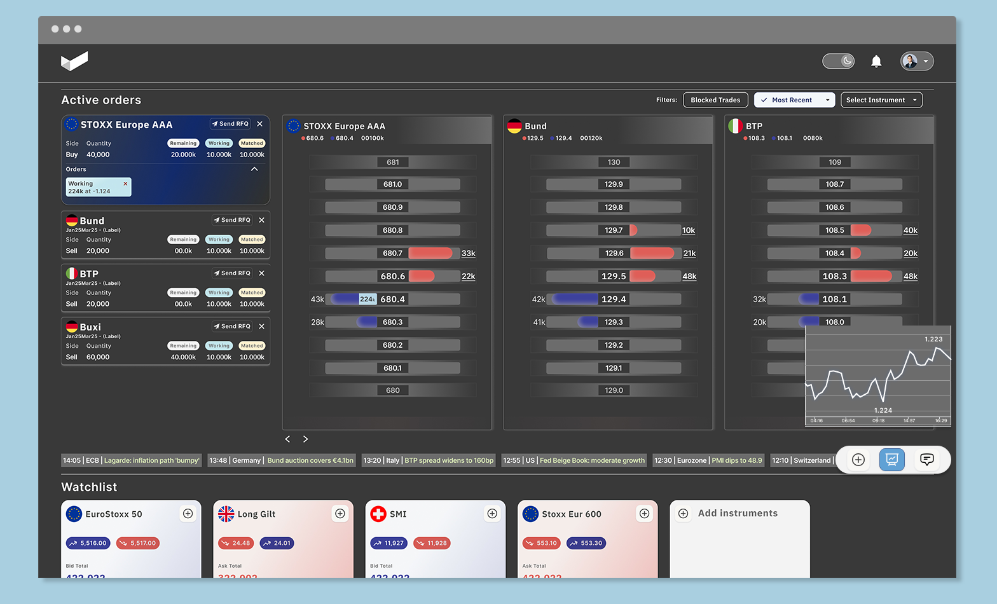The width and height of the screenshot is (997, 604).
Task: Open the notifications bell
Action: pos(876,61)
